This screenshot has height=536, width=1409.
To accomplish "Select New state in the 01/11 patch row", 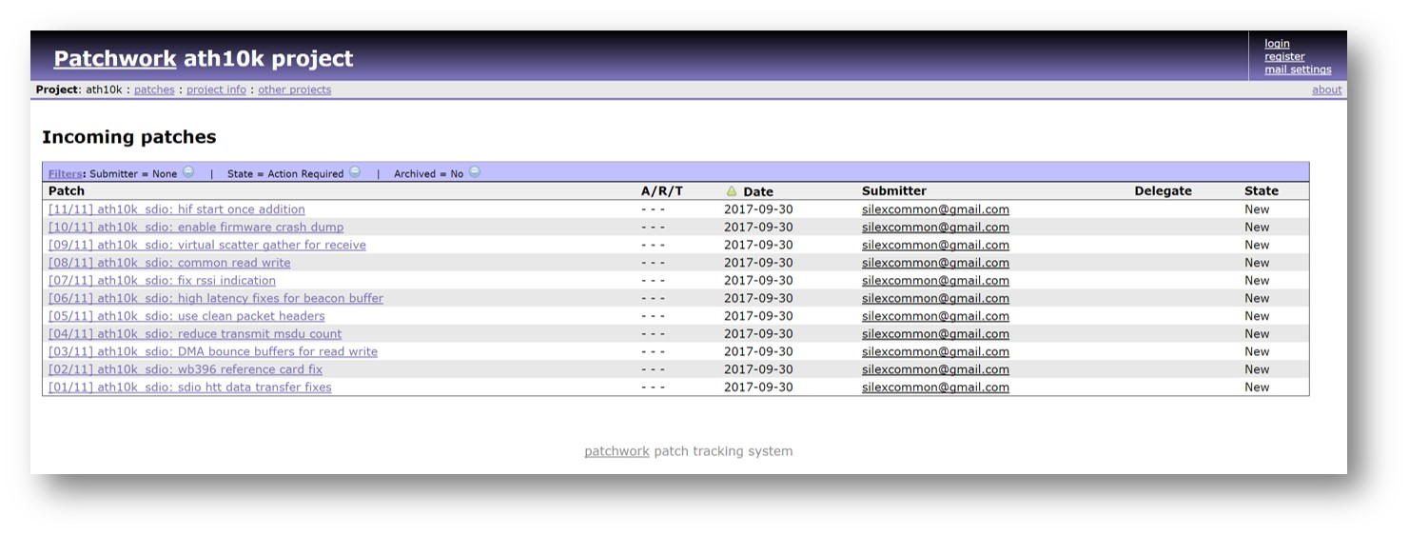I will 1257,387.
